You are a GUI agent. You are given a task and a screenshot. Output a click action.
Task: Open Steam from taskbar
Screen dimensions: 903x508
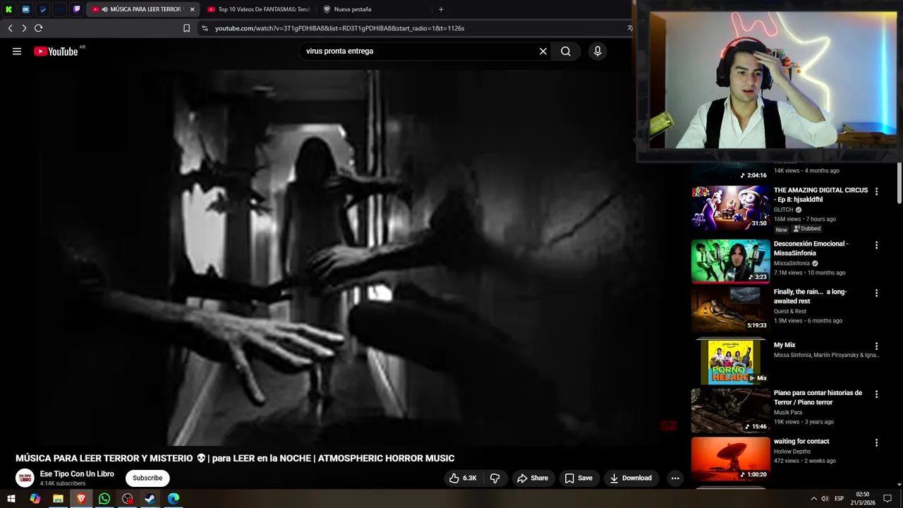point(150,499)
